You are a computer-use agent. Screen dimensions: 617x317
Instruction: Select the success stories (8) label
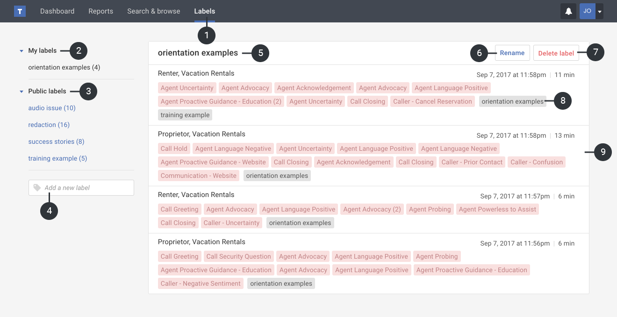[56, 142]
